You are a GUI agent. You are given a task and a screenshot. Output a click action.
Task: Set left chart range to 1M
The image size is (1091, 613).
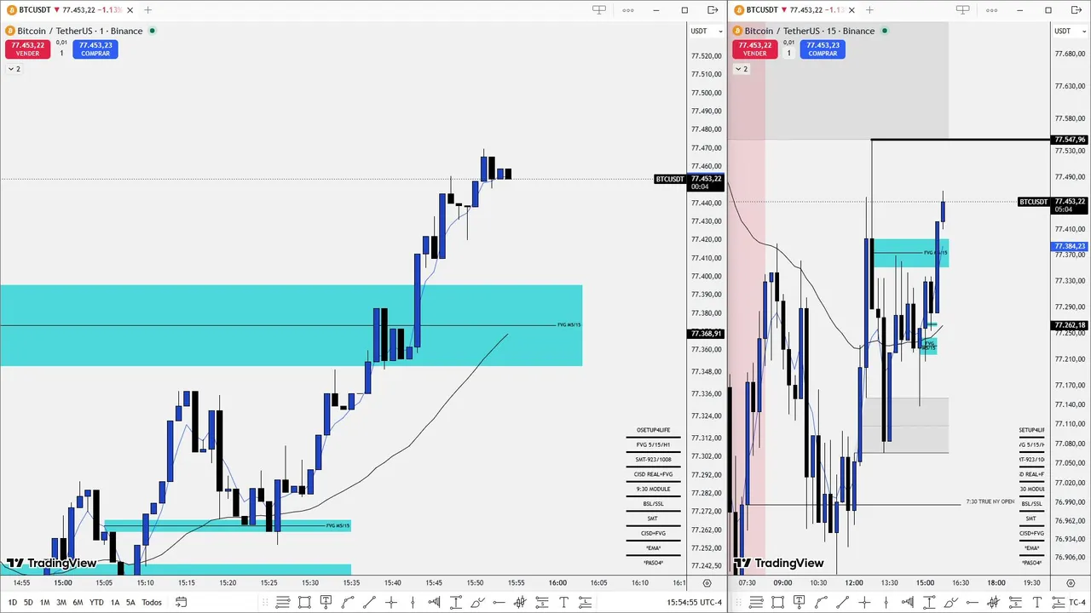[x=44, y=602]
